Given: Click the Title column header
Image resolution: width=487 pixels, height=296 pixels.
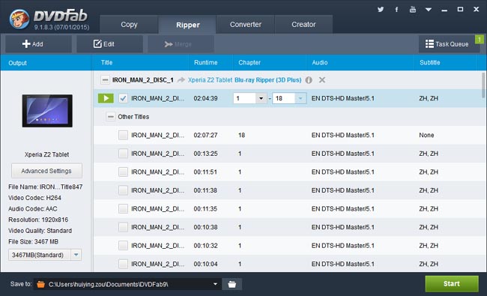Looking at the screenshot, I should [107, 63].
